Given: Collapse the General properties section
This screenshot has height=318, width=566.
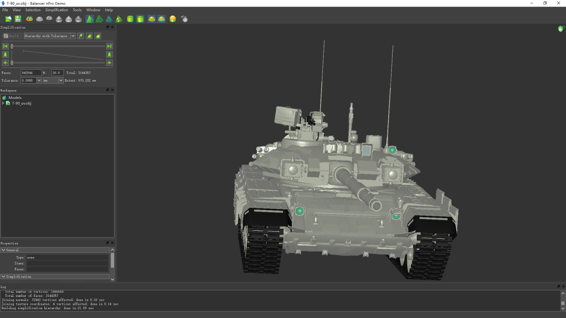Looking at the screenshot, I should click(x=55, y=250).
